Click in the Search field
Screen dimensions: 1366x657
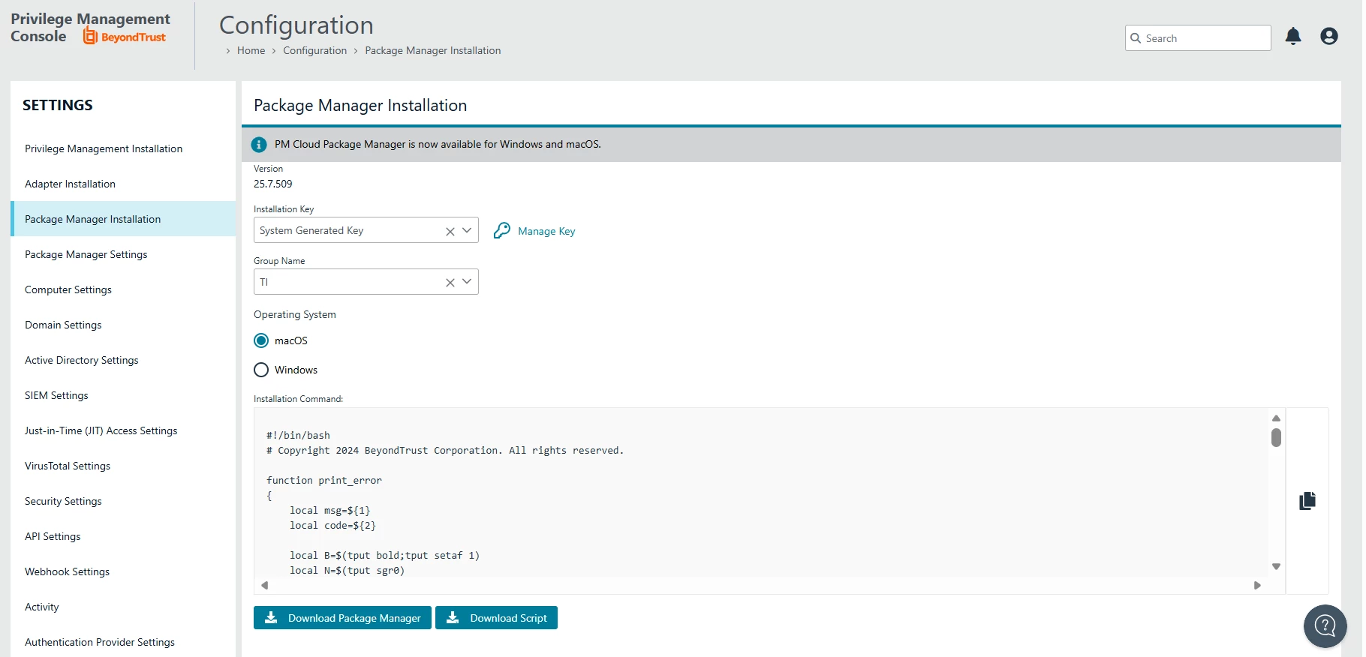pos(1198,38)
